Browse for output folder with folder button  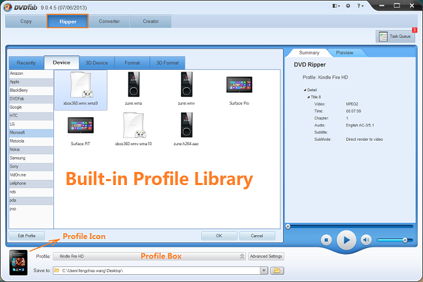(277, 270)
